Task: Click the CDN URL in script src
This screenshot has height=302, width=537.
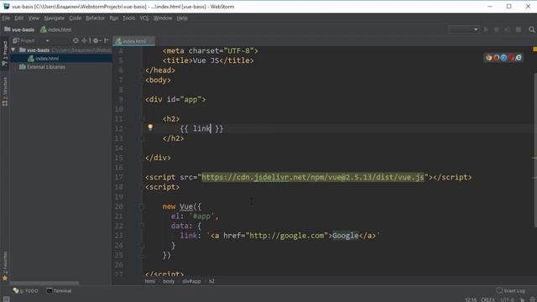Action: 313,177
